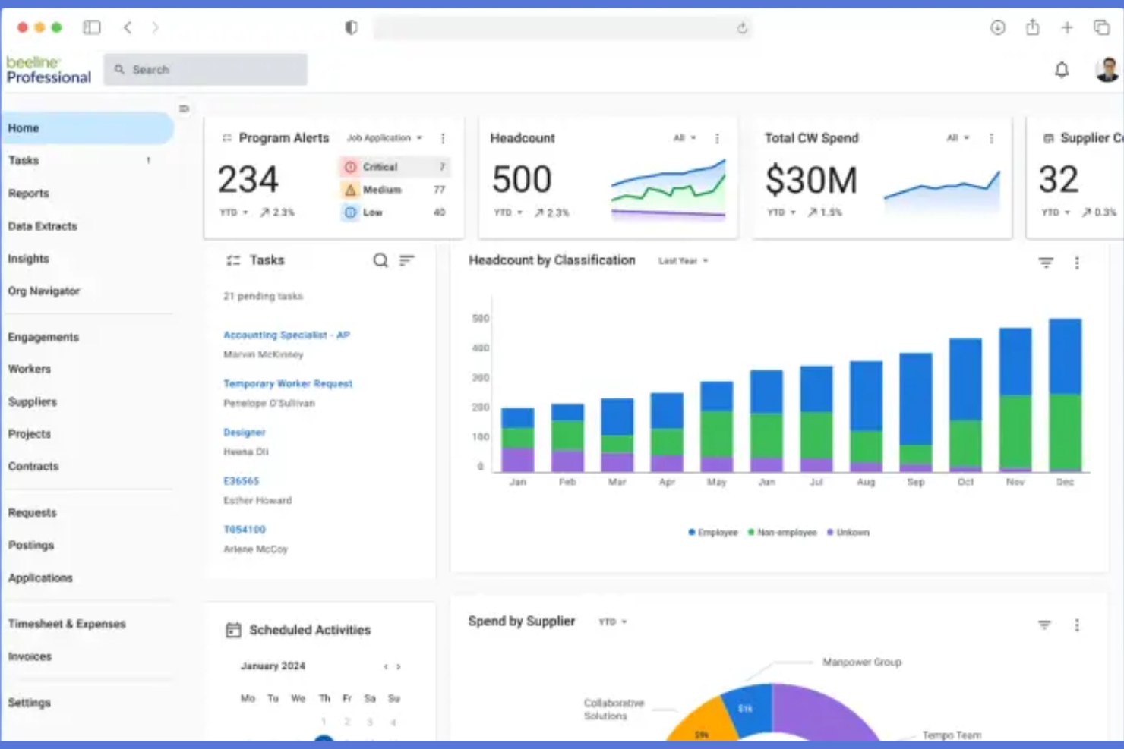Open the Last Year dropdown on headcount chart
This screenshot has height=749, width=1124.
point(683,261)
